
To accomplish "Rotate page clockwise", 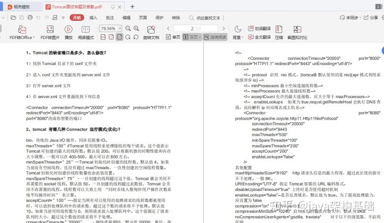I will pyautogui.click(x=127, y=37).
